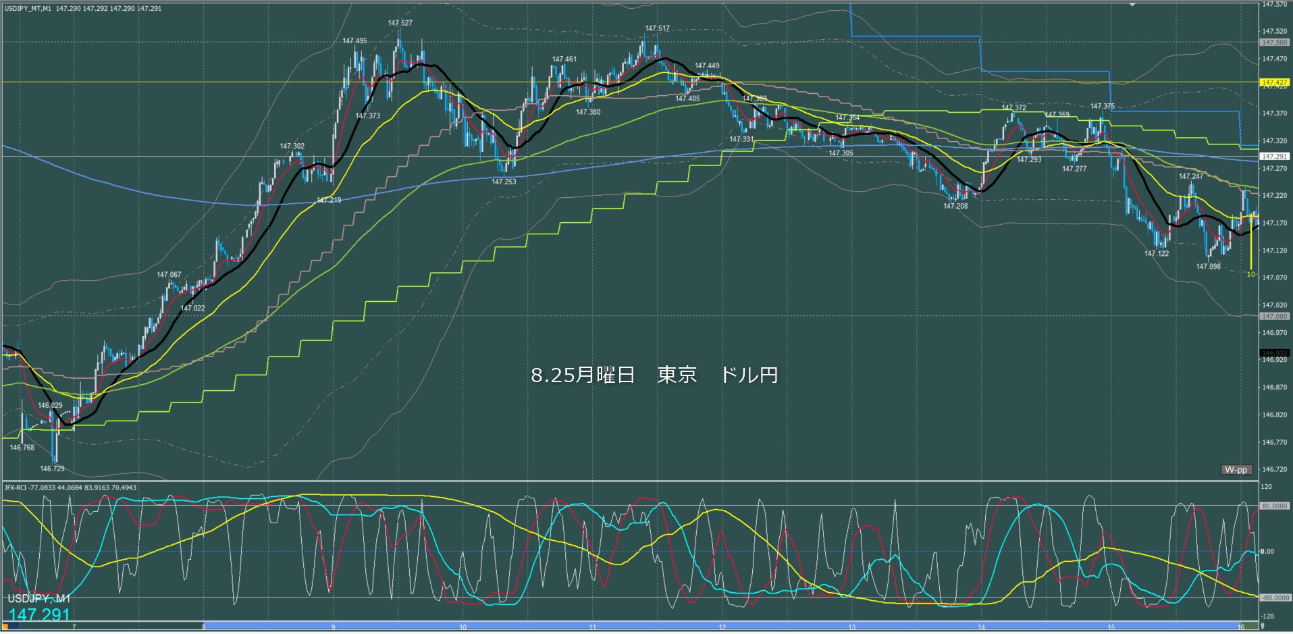The height and width of the screenshot is (634, 1293).
Task: Click the JFX-RCI indicator label
Action: click(70, 487)
